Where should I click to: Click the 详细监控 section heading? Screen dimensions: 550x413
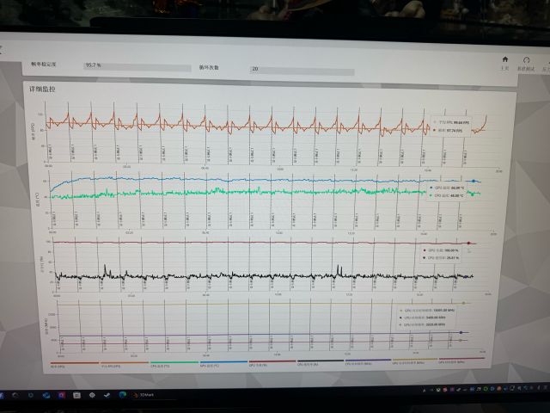[41, 89]
